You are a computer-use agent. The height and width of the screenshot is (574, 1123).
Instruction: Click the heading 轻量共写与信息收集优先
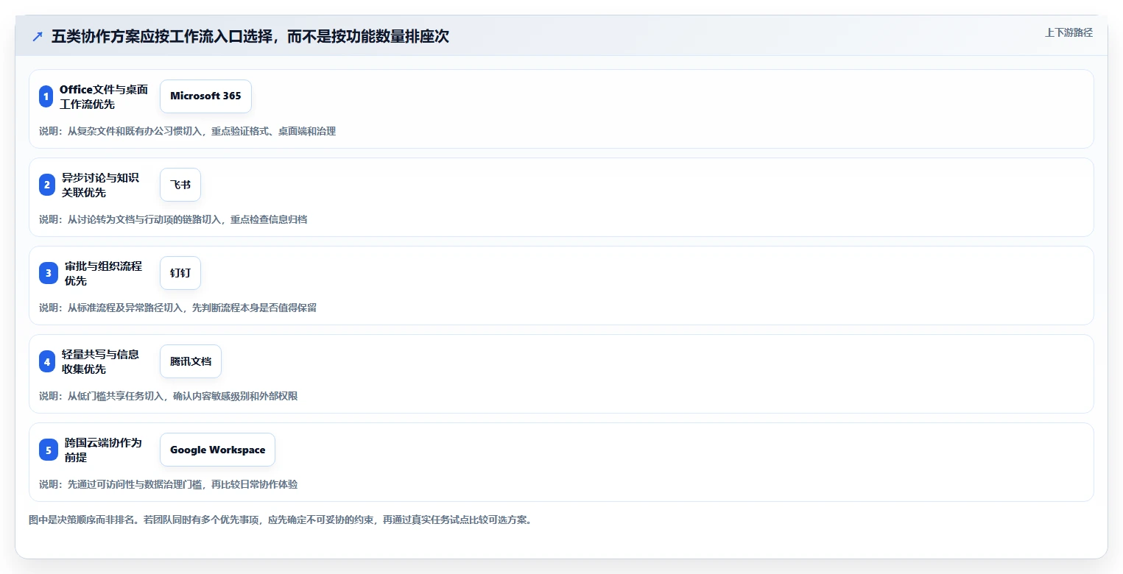pos(100,361)
